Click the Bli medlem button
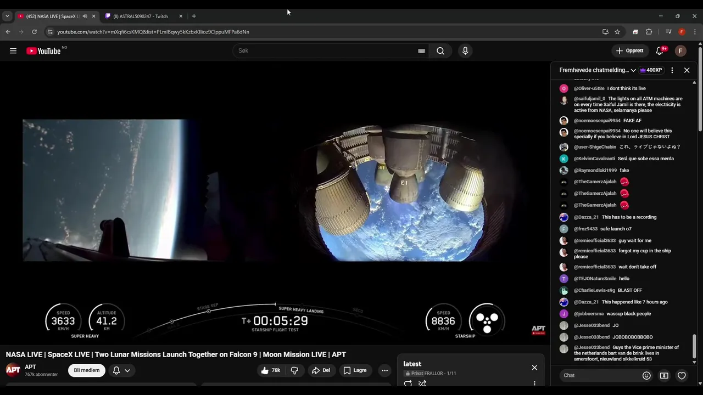This screenshot has height=395, width=703. (87, 370)
